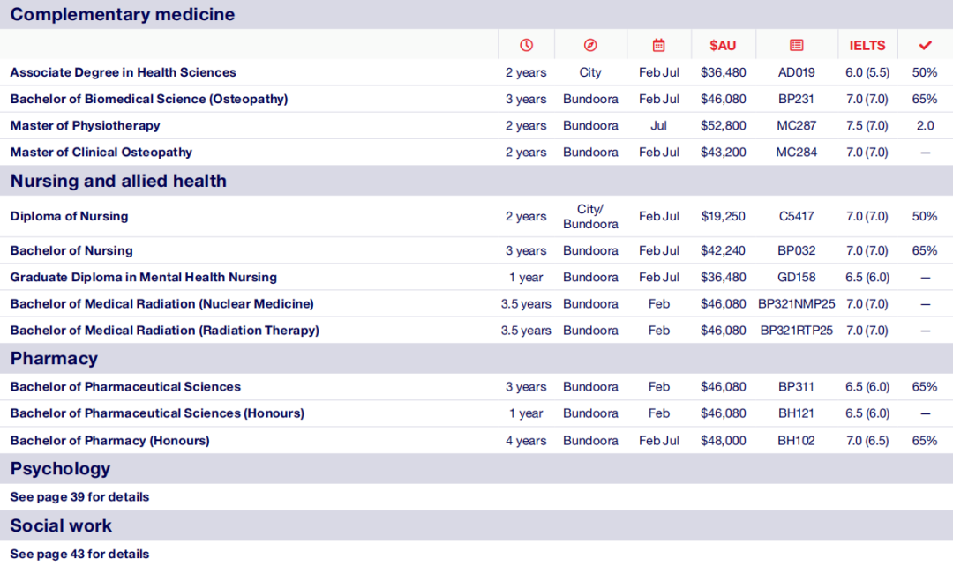This screenshot has height=566, width=953.
Task: Click IELTS 7.5 (7.0) for Physiotherapy
Action: [x=867, y=126]
